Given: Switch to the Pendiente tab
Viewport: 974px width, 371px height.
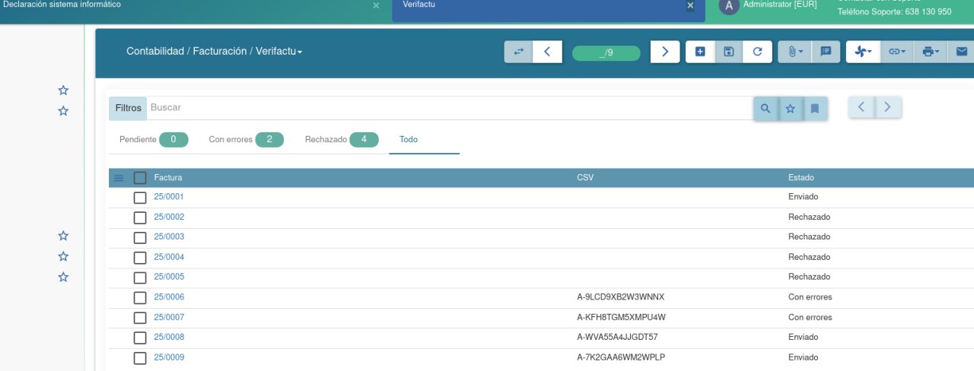Looking at the screenshot, I should point(153,140).
